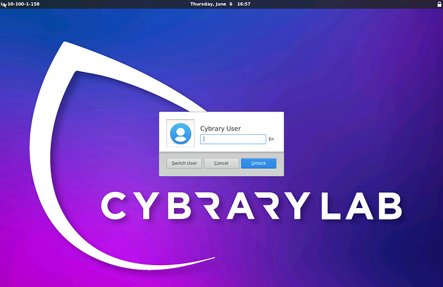Viewport: 443px width, 287px height.
Task: Click the 16:57 clock time
Action: pos(243,4)
